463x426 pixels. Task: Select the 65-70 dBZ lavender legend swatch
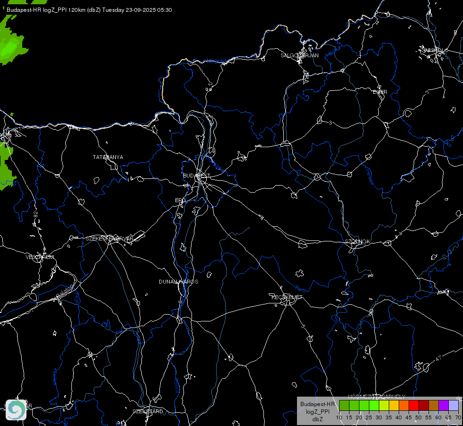pyautogui.click(x=453, y=406)
